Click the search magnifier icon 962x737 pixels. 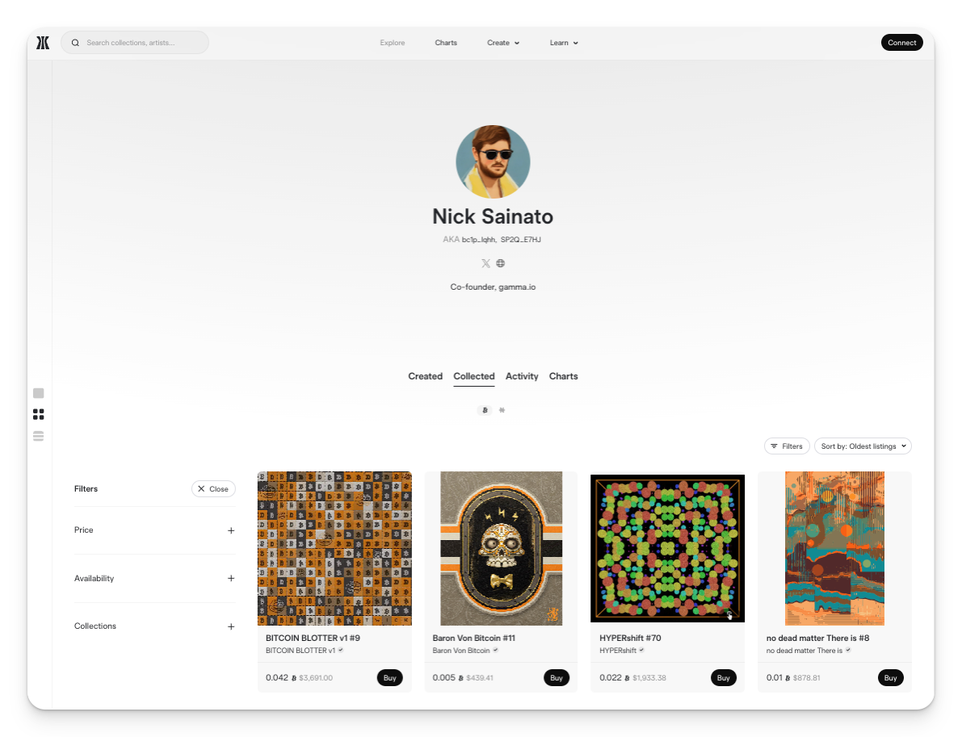click(x=75, y=43)
